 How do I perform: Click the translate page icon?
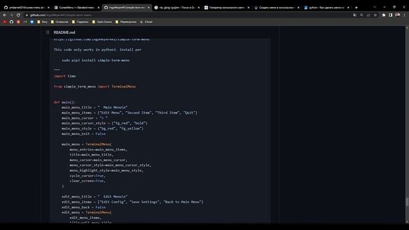[355, 15]
